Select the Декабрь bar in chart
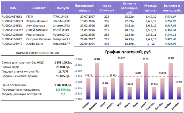The height and width of the screenshot is (113, 184). pyautogui.click(x=179, y=93)
